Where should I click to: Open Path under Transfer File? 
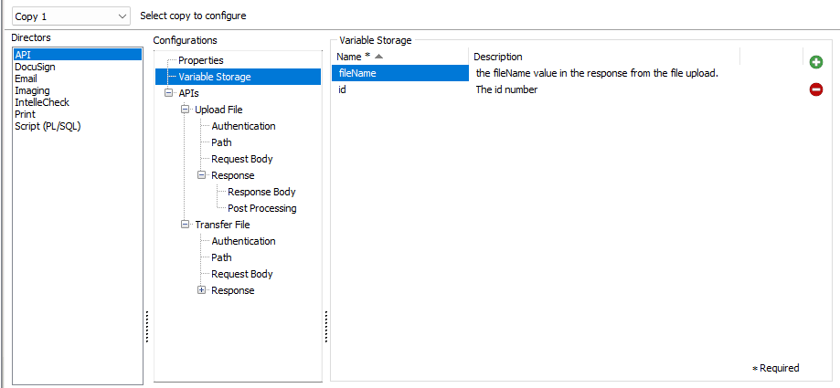[221, 257]
